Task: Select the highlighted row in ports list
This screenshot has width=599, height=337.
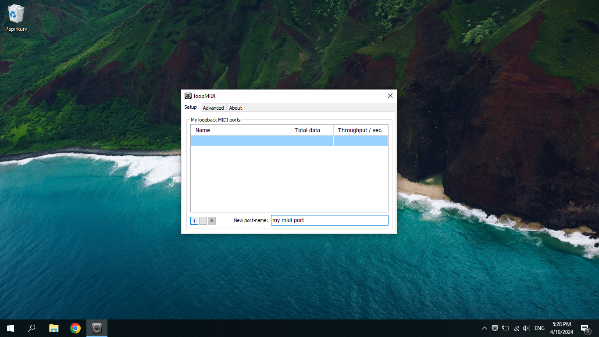Action: tap(289, 140)
